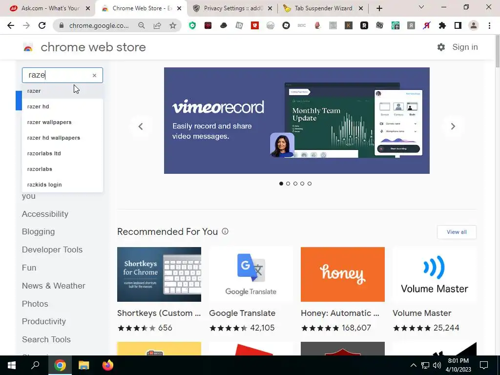Choose the 'razorlabs' suggestion
The height and width of the screenshot is (375, 500).
(62, 169)
